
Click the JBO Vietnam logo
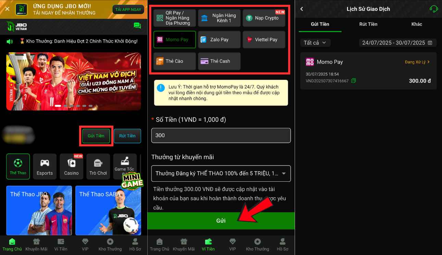[x=16, y=26]
